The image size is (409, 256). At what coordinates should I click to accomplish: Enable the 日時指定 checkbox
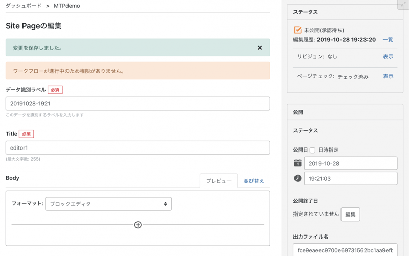[x=312, y=151]
